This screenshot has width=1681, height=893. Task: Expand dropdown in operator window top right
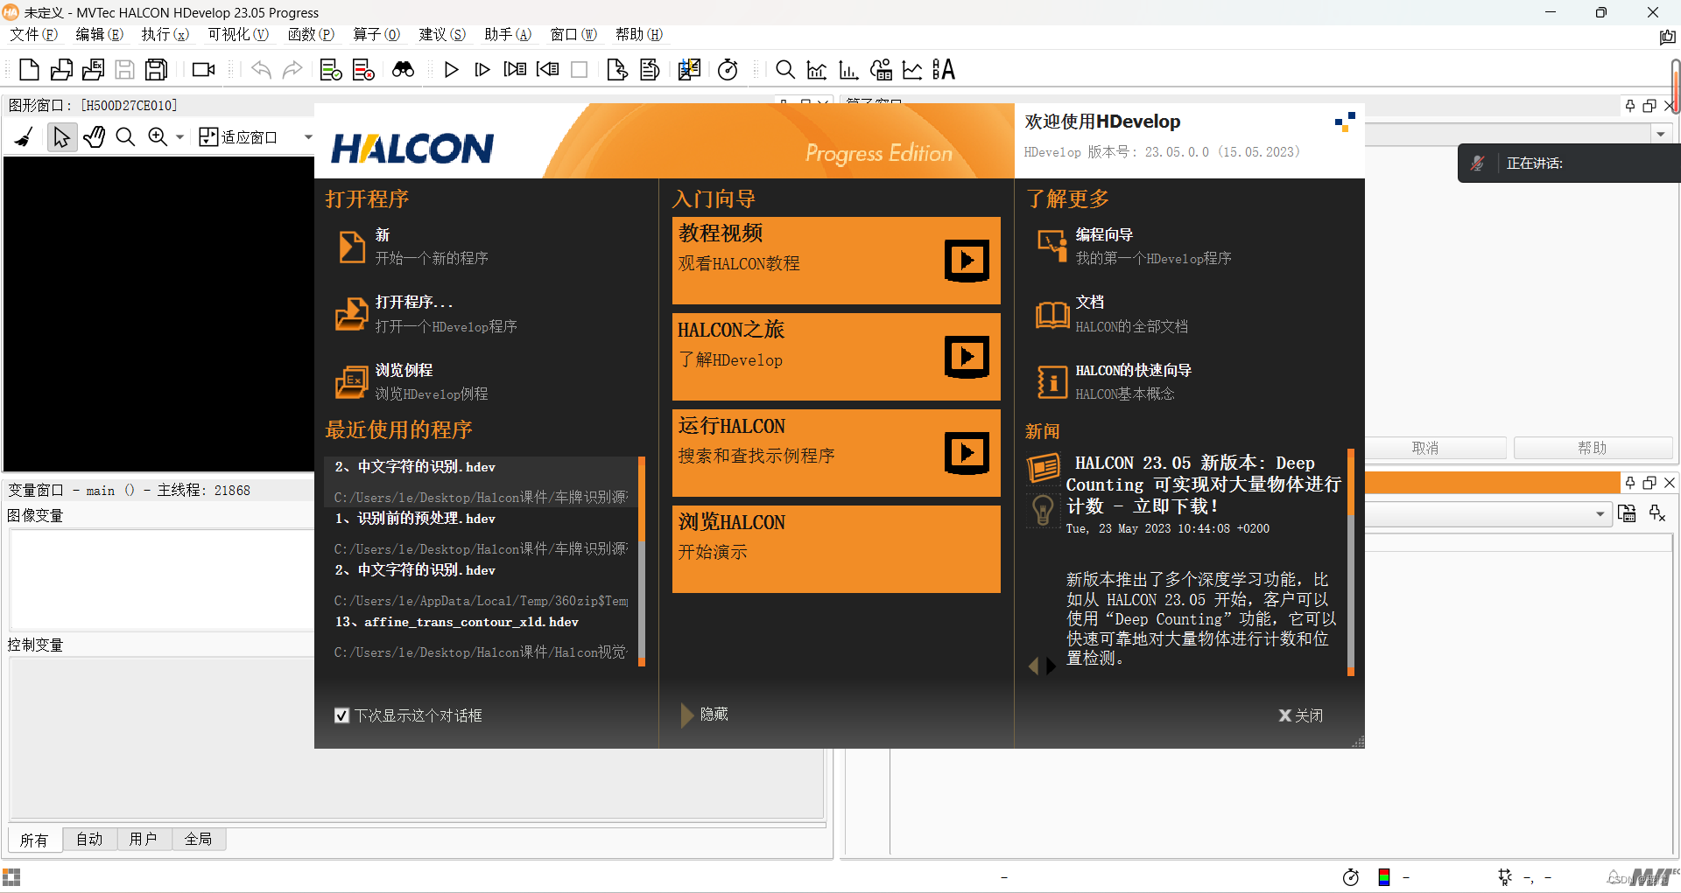point(1660,135)
